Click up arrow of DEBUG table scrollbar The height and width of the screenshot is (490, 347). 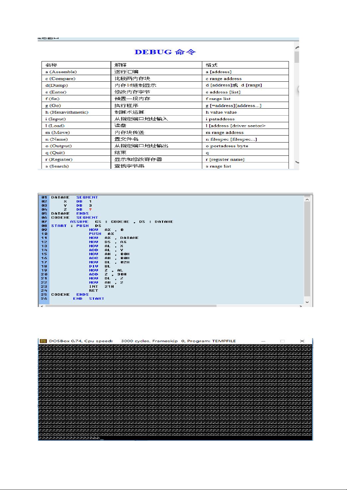pos(297,48)
